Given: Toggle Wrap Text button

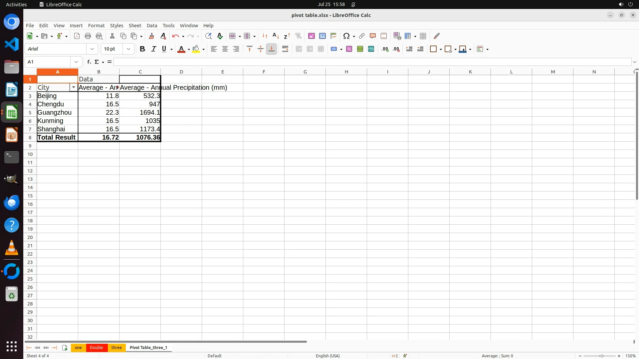Looking at the screenshot, I should coord(285,49).
